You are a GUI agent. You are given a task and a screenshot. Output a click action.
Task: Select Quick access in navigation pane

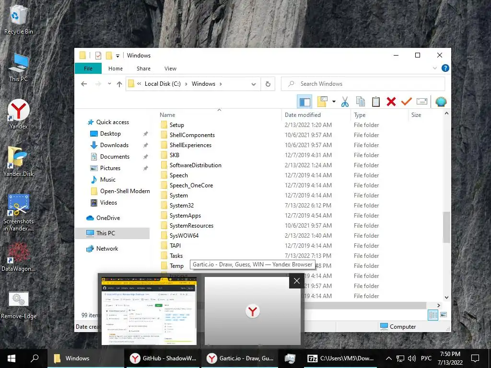tap(112, 122)
